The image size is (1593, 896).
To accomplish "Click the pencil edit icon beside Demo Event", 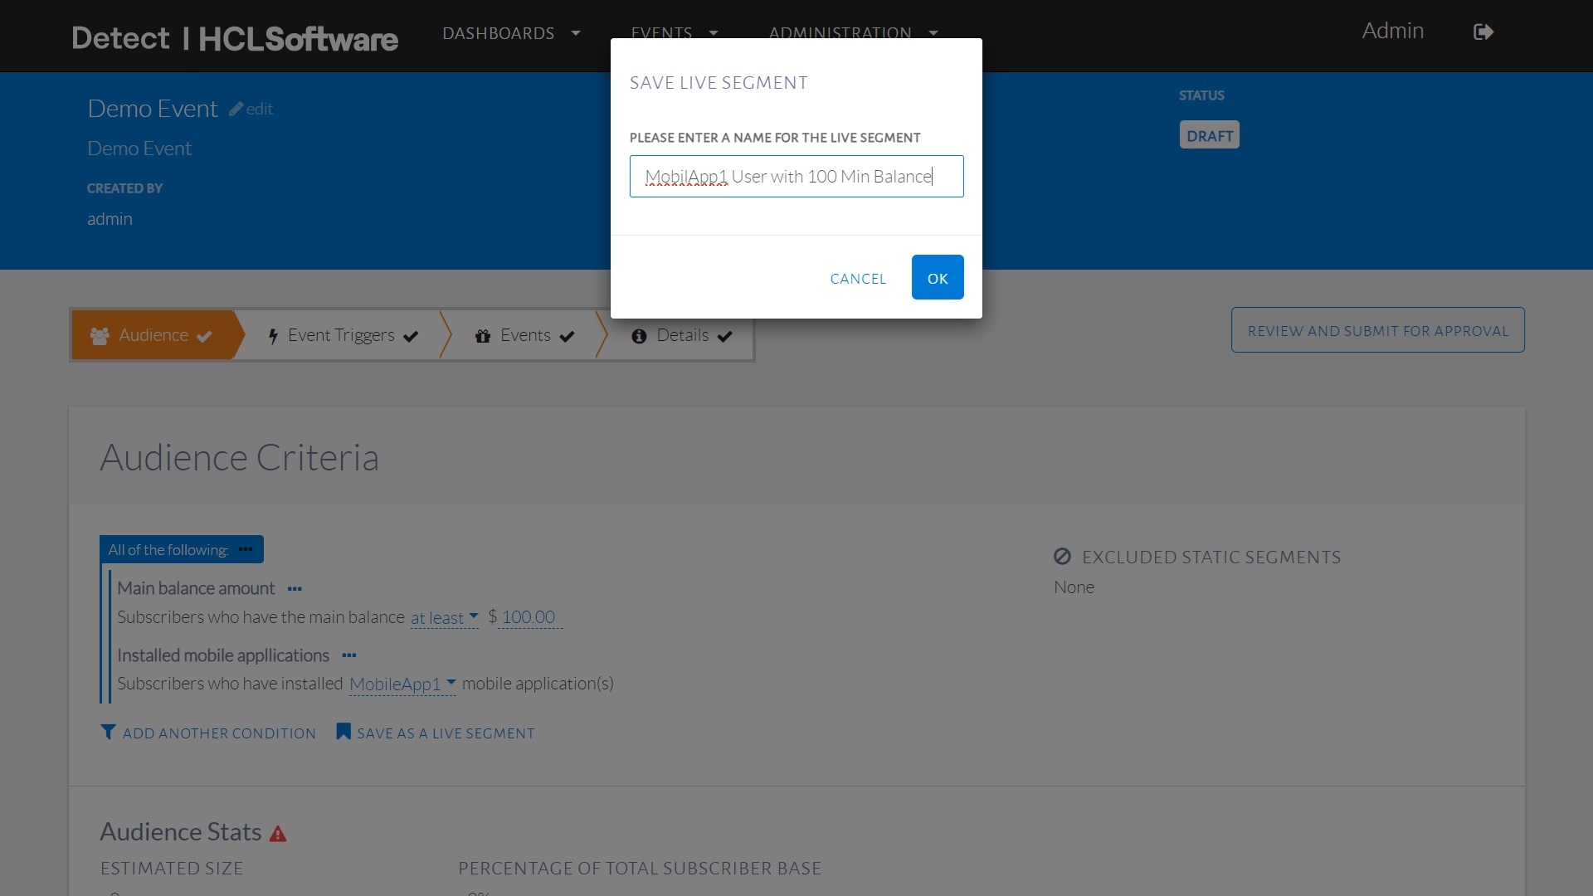I will tap(236, 110).
